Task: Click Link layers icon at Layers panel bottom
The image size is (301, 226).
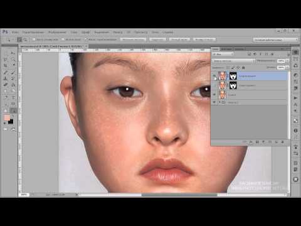Action: pos(245,142)
